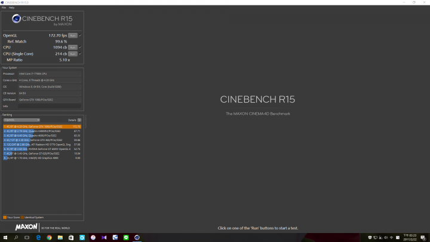The height and width of the screenshot is (242, 430).
Task: Select ranking row 2 Quadro K4000M
Action: (x=42, y=131)
